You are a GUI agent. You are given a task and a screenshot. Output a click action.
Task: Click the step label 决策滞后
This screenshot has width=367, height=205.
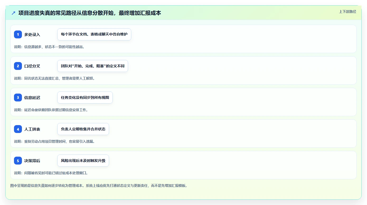click(x=32, y=161)
